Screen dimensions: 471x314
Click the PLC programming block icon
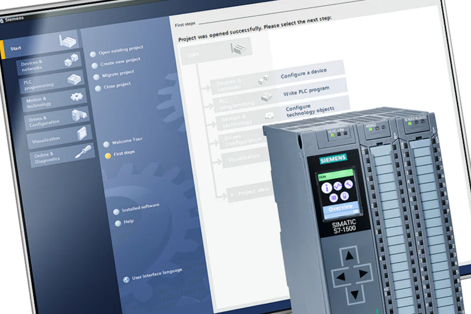pyautogui.click(x=74, y=80)
